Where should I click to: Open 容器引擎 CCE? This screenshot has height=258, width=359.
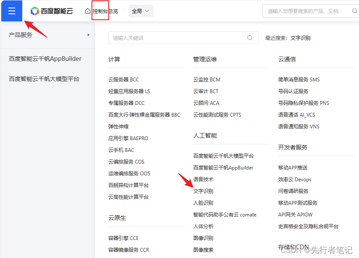(x=123, y=238)
